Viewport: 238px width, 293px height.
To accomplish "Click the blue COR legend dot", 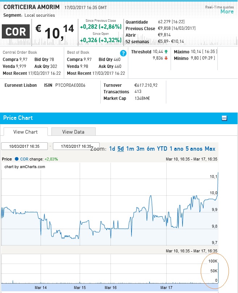I will 17,159.
